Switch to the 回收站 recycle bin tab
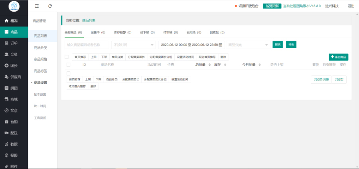The image size is (359, 169). click(x=217, y=32)
